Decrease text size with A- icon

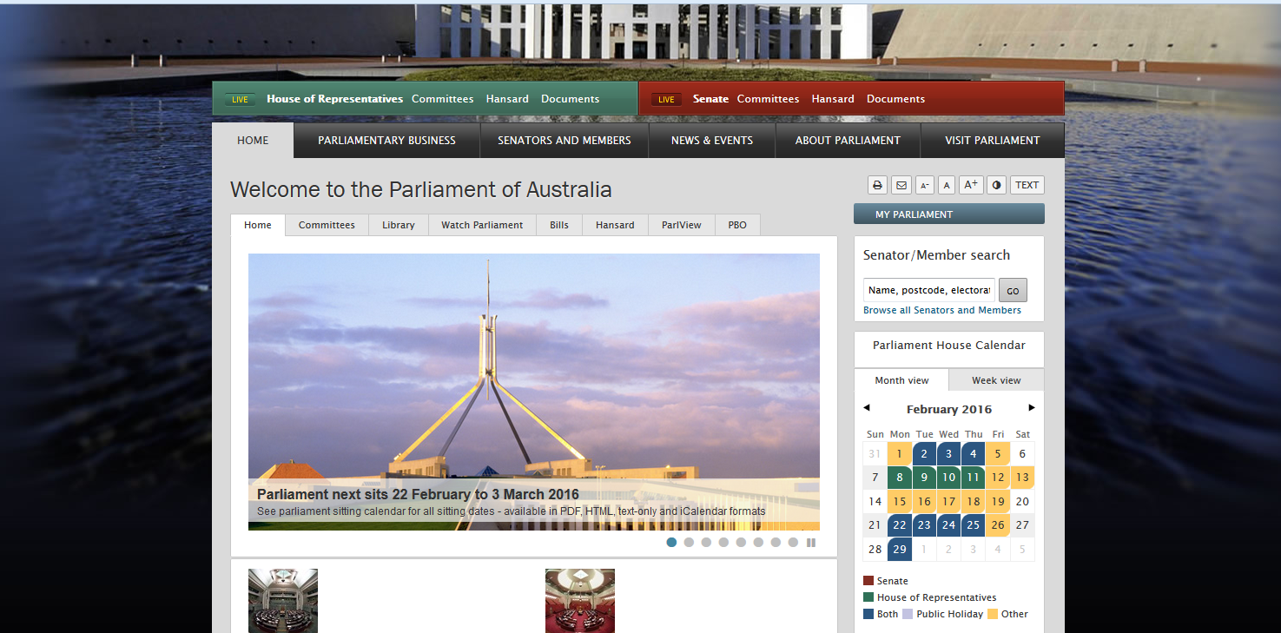tap(924, 185)
